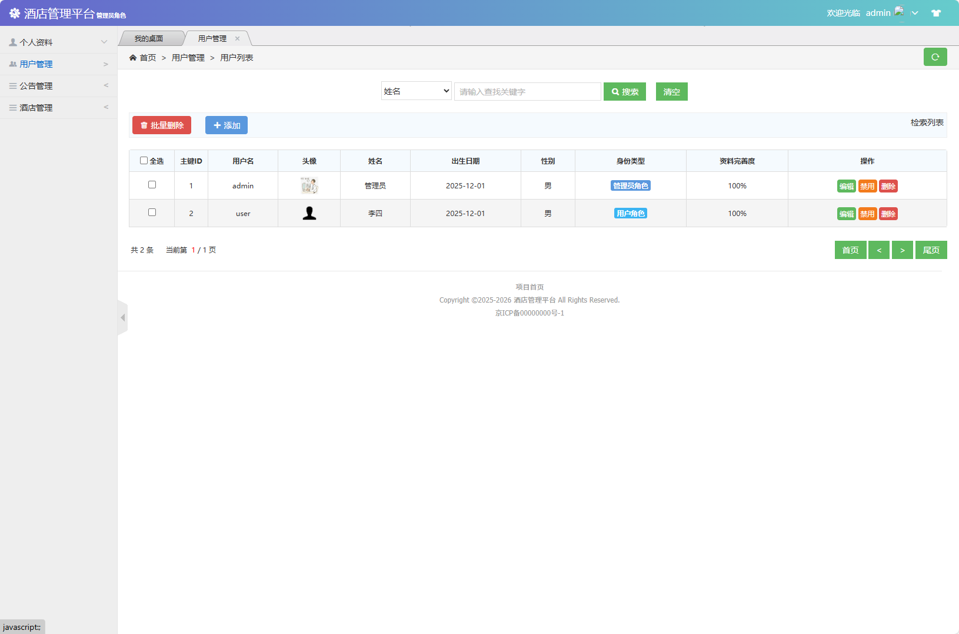This screenshot has height=634, width=959.
Task: Open admin account dropdown arrow
Action: [914, 12]
